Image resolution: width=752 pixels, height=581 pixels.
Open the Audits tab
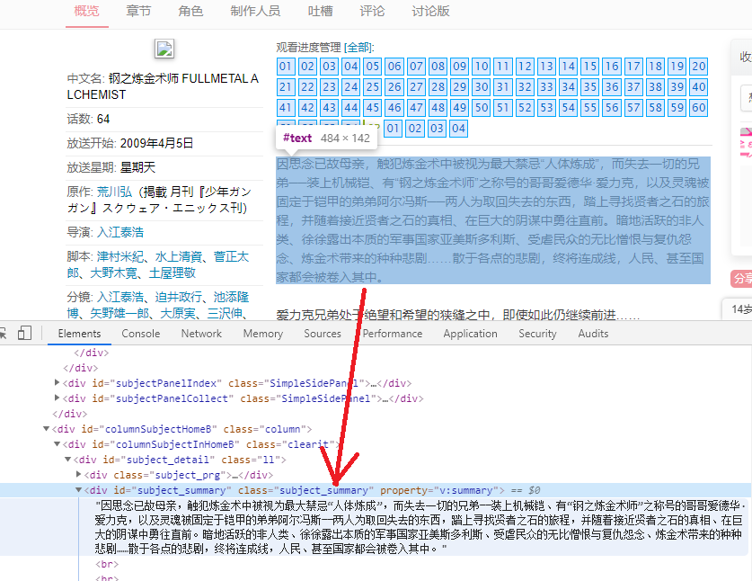pyautogui.click(x=593, y=334)
